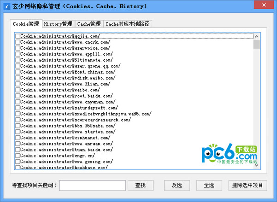Viewport: 277px width, 202px height.
Task: Tick the www.app111.com cookie checkbox
Action: (x=18, y=54)
